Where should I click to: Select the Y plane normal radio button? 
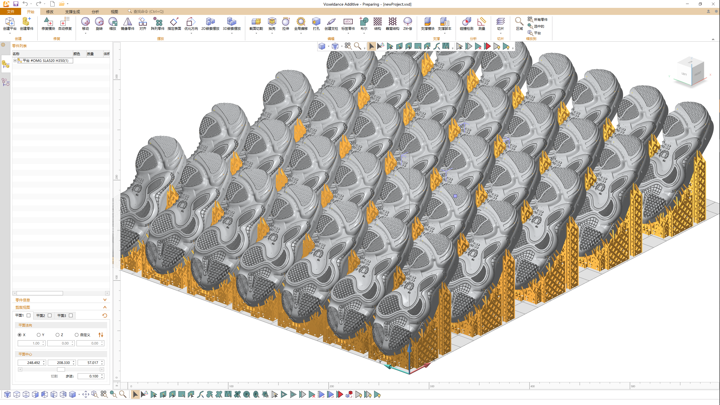pos(39,335)
